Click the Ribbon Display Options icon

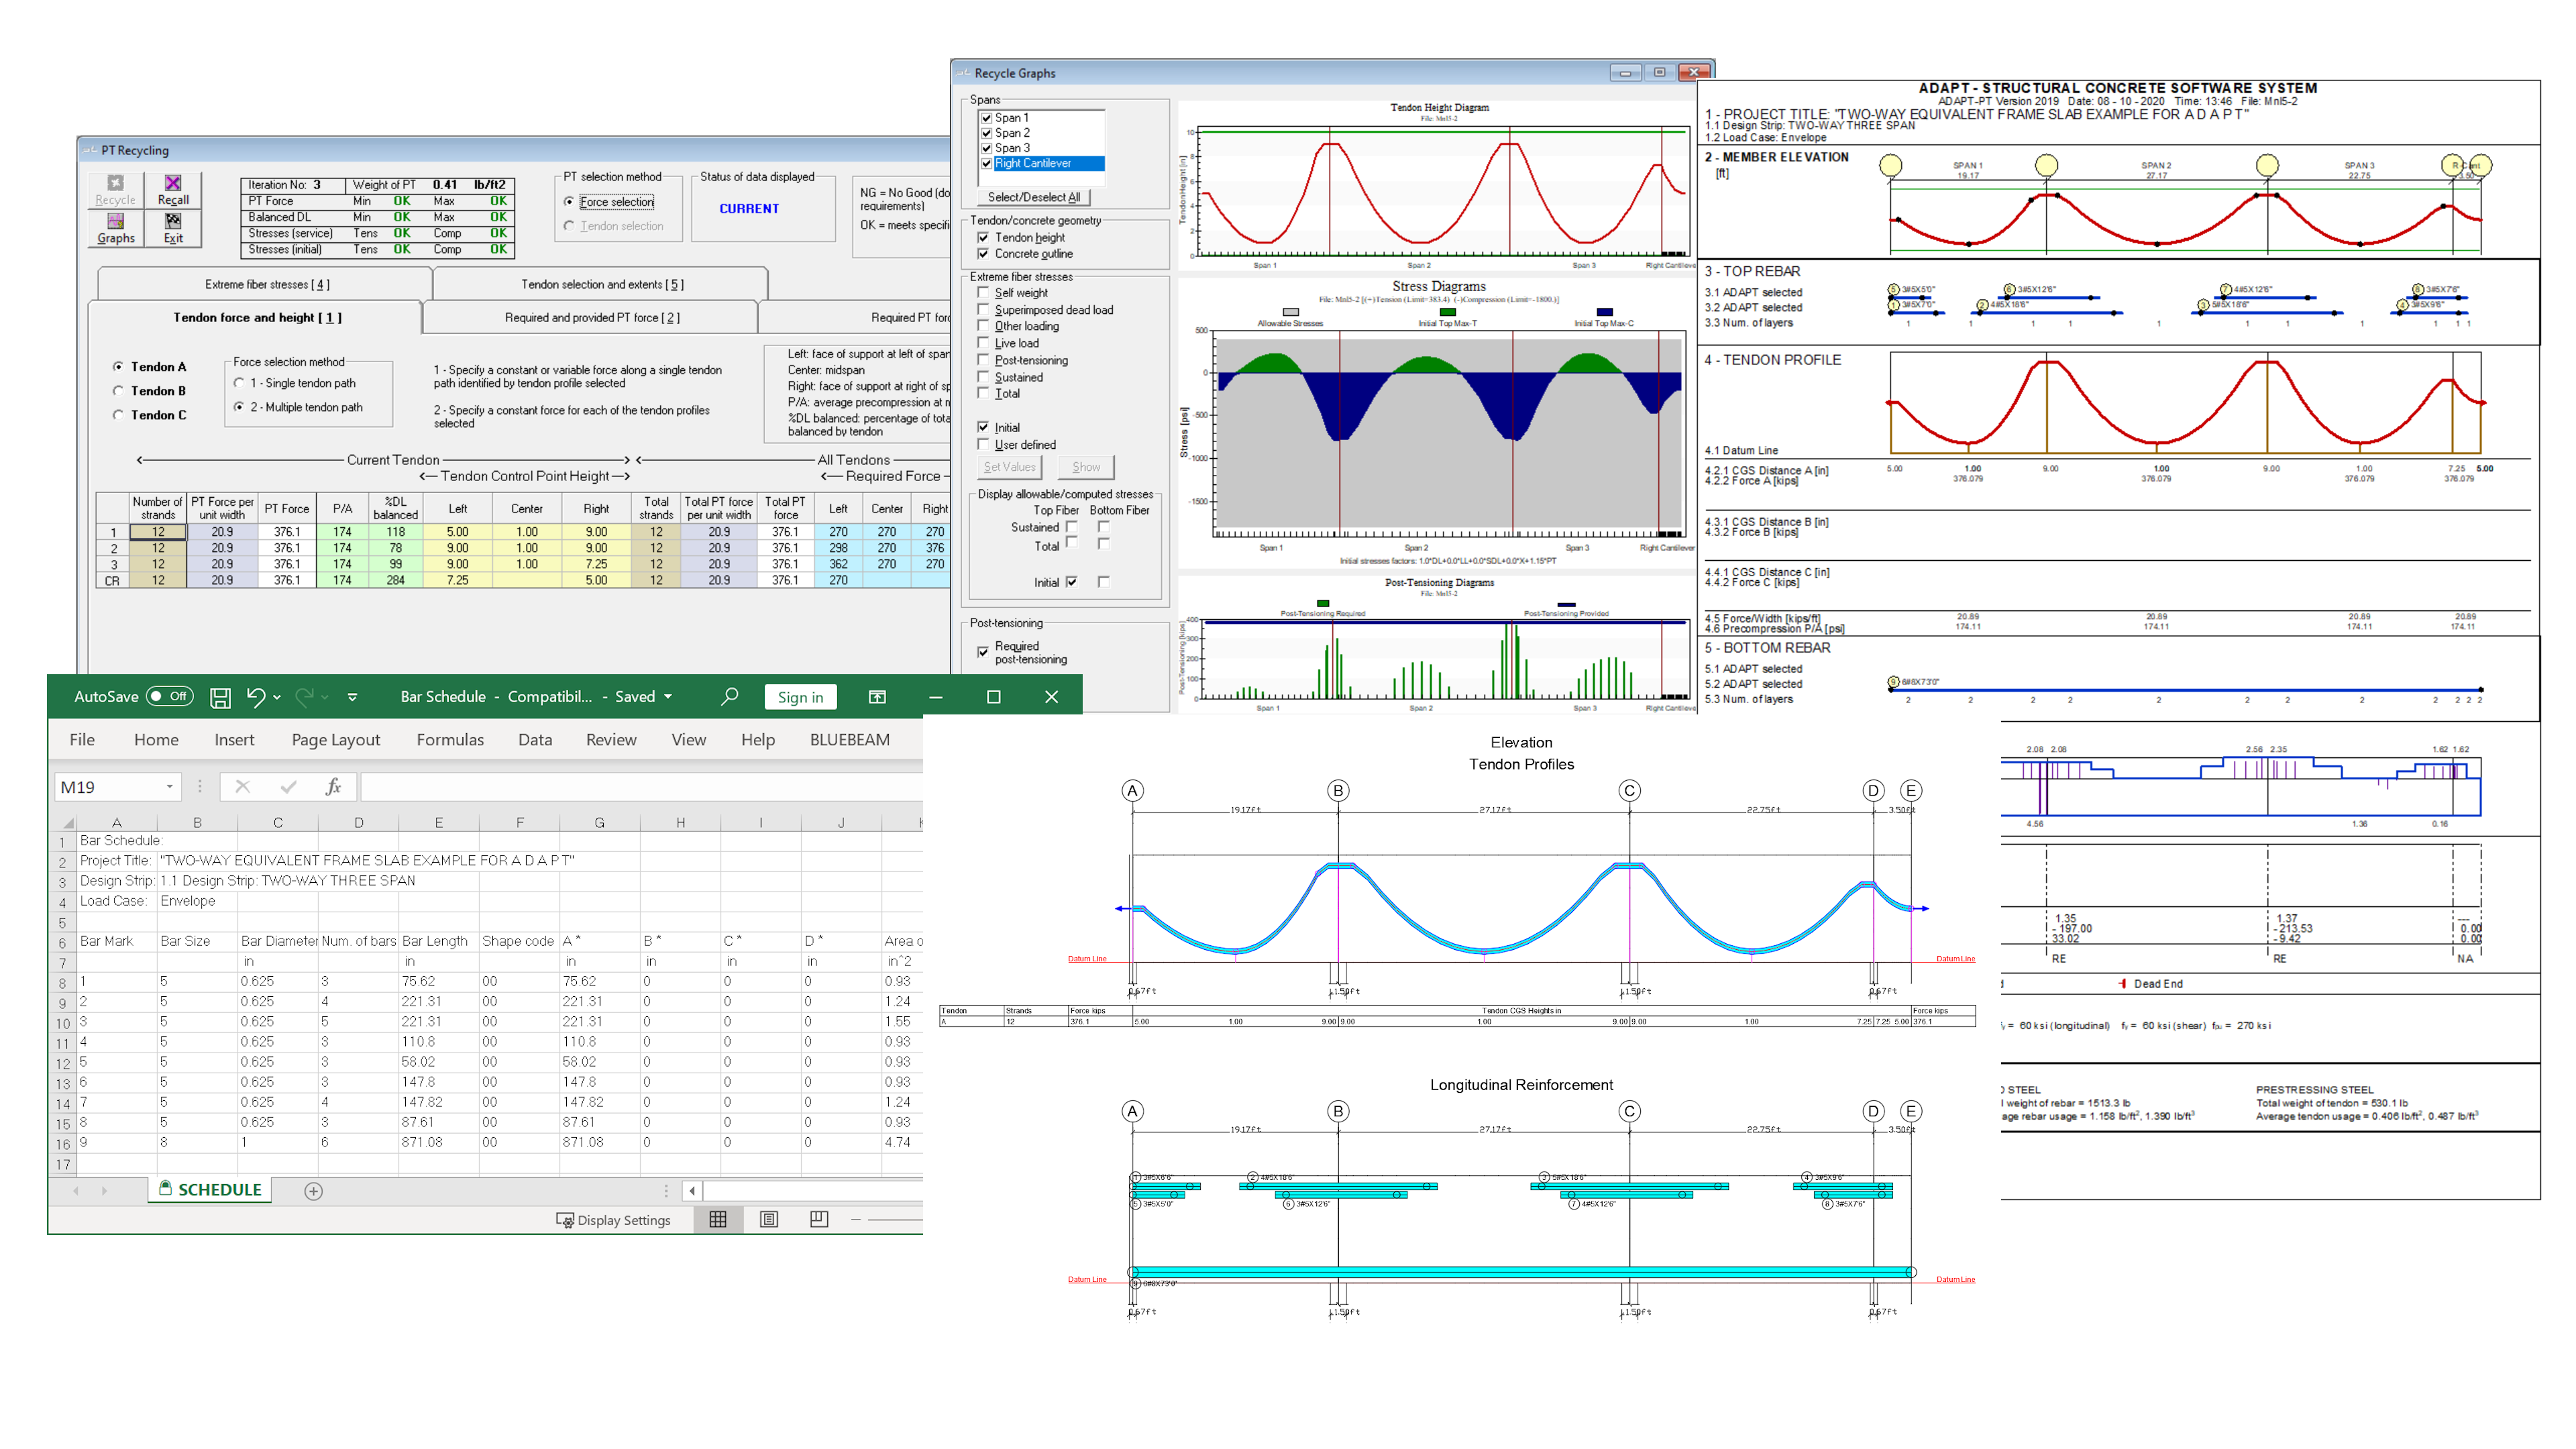tap(877, 697)
